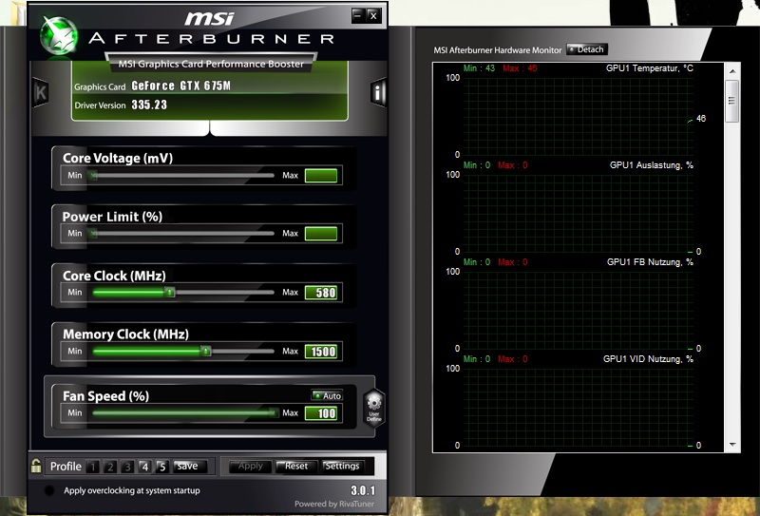Click the Powered by RivaTuner text
Image resolution: width=760 pixels, height=516 pixels.
[x=334, y=504]
